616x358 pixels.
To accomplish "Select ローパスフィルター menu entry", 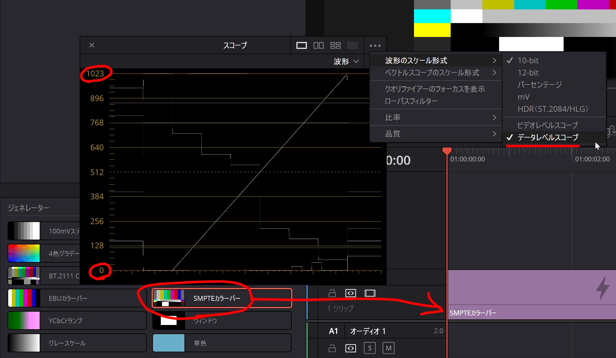I will click(411, 101).
